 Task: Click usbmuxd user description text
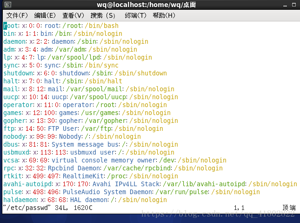click(x=93, y=152)
